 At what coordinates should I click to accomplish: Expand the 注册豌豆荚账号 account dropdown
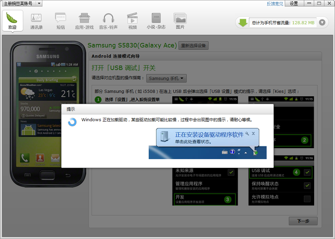pos(39,3)
